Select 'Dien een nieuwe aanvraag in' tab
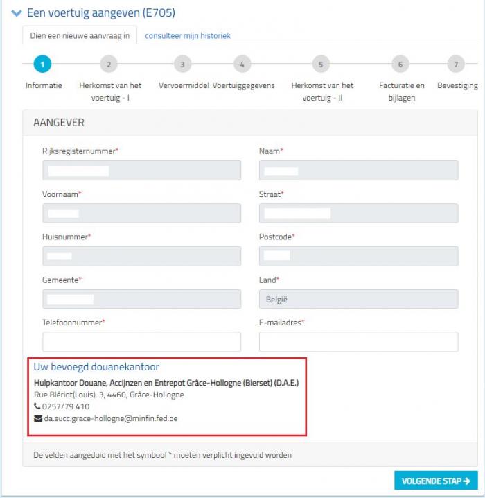The width and height of the screenshot is (485, 498). [x=80, y=35]
